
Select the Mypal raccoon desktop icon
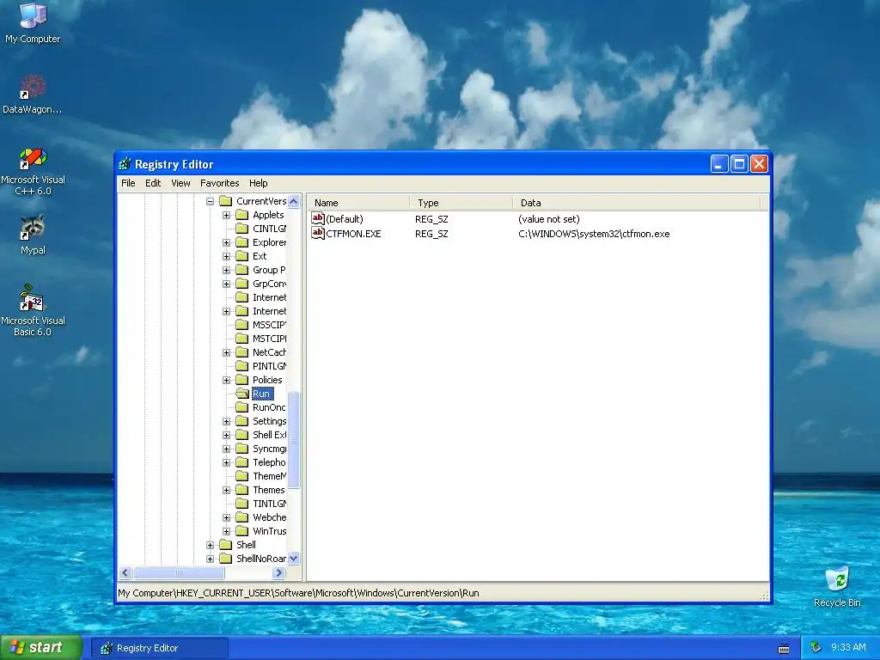tap(33, 229)
